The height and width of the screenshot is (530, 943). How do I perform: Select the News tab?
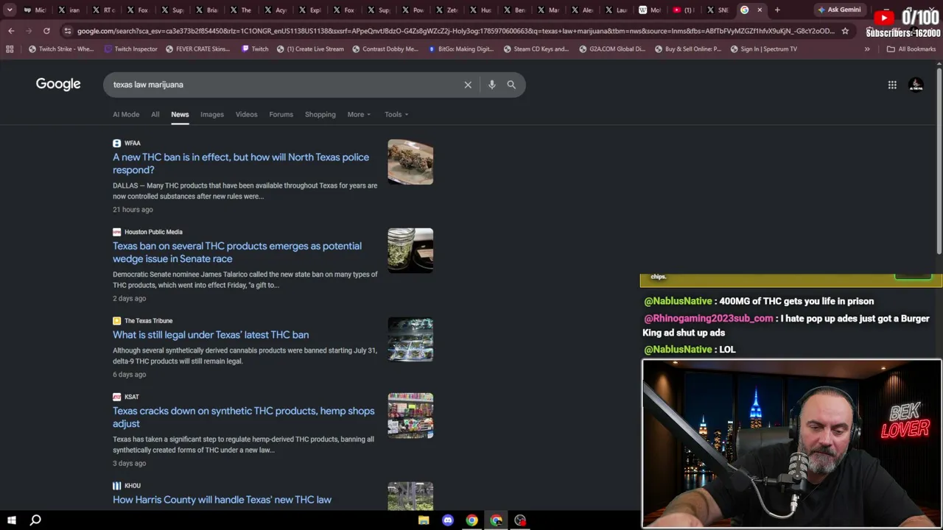pos(180,114)
